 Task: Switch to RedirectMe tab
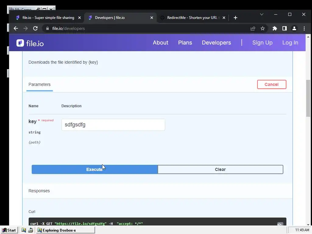pyautogui.click(x=193, y=18)
